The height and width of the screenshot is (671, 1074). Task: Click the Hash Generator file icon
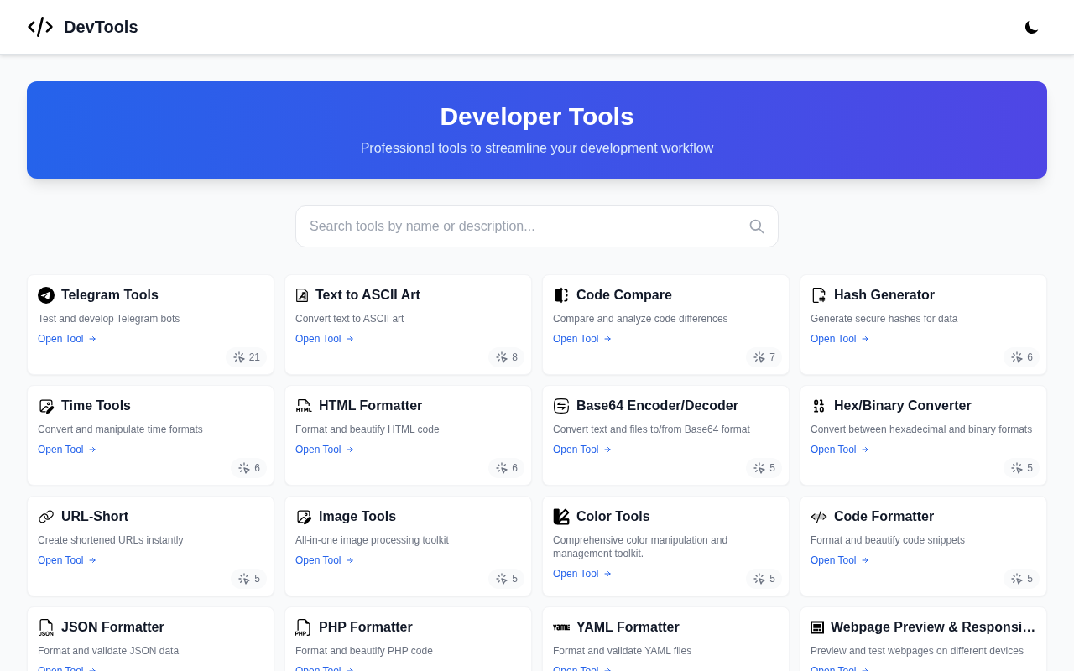click(x=819, y=295)
